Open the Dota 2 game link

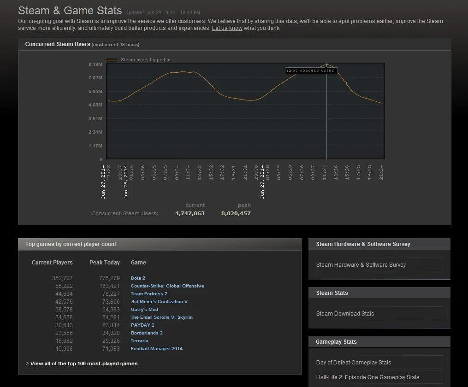pyautogui.click(x=138, y=278)
